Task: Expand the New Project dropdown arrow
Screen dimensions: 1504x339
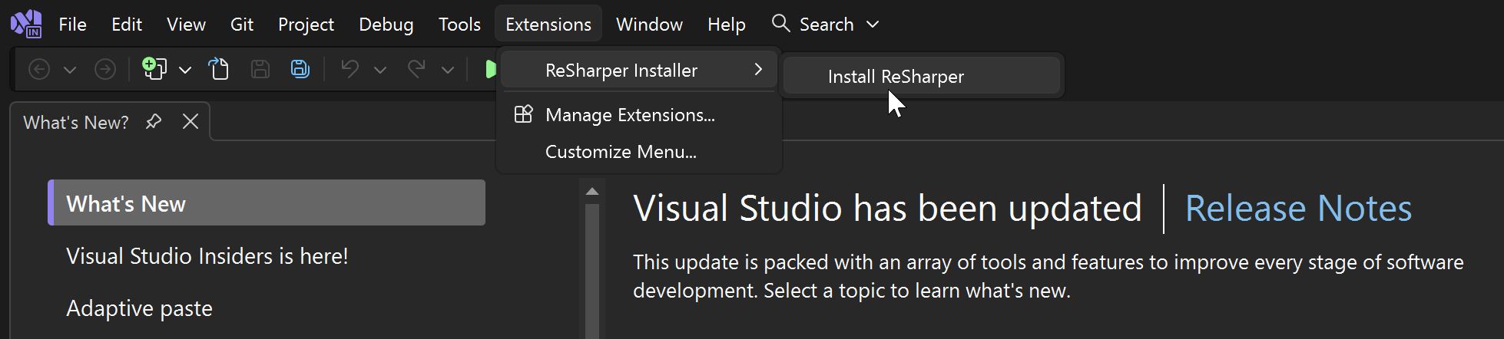Action: click(185, 70)
